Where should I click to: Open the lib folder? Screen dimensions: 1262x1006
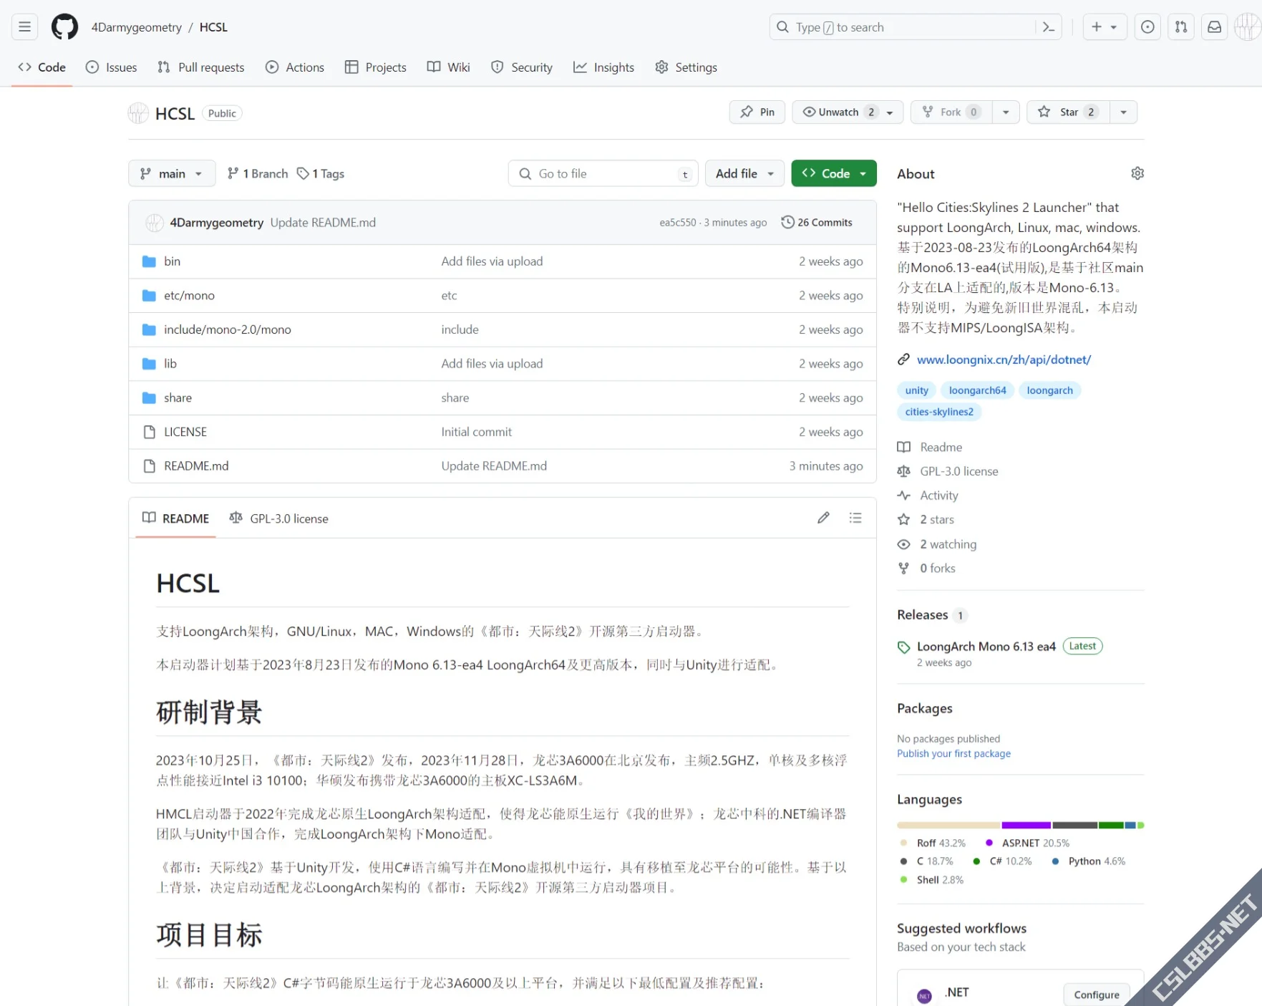170,364
